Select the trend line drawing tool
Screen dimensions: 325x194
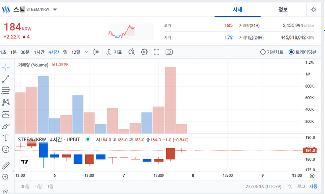[x=6, y=79]
